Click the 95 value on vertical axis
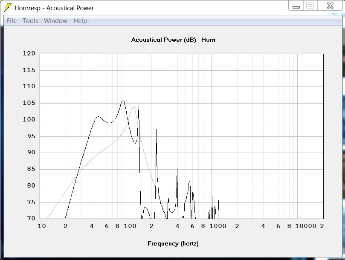345x260 pixels. [31, 136]
